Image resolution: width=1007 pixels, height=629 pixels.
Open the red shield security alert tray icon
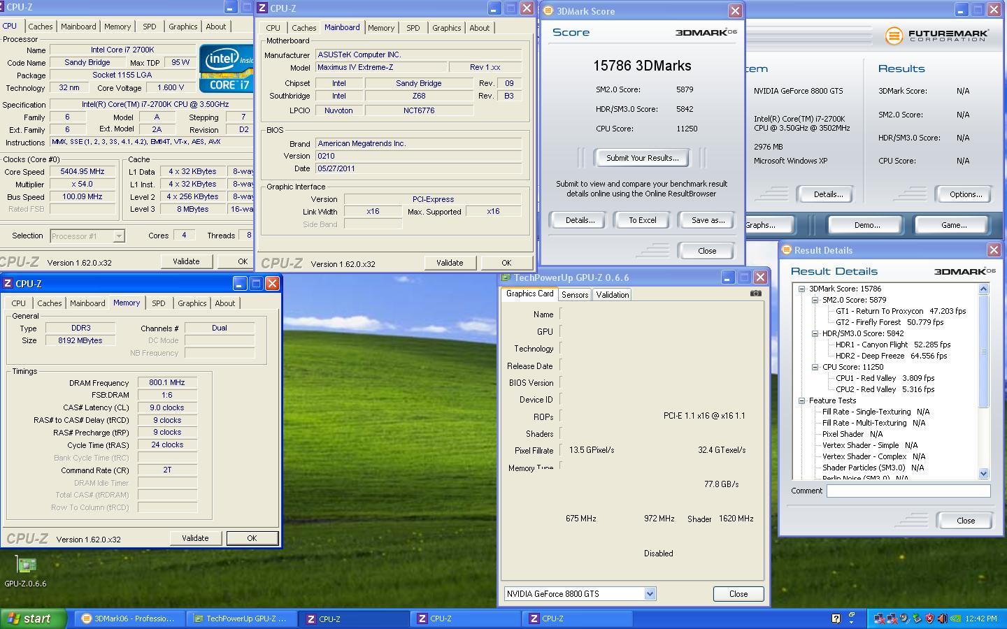[x=929, y=619]
